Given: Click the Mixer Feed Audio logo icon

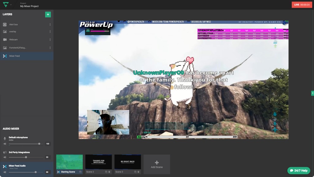Looking at the screenshot, I should coord(5,166).
